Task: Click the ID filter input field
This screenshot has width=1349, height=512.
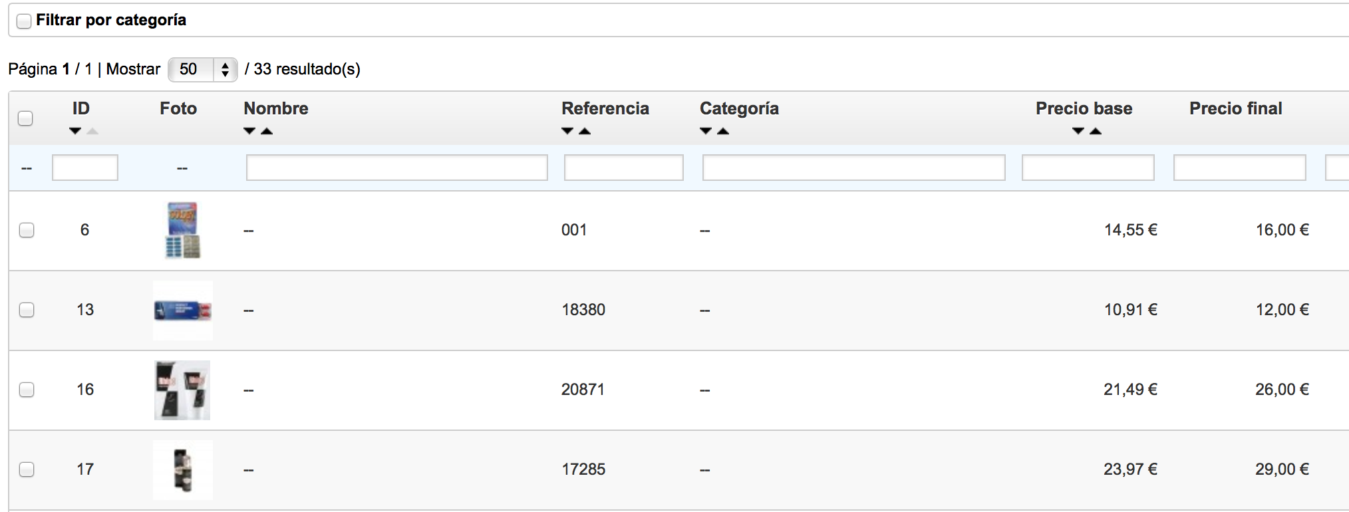Action: (84, 168)
